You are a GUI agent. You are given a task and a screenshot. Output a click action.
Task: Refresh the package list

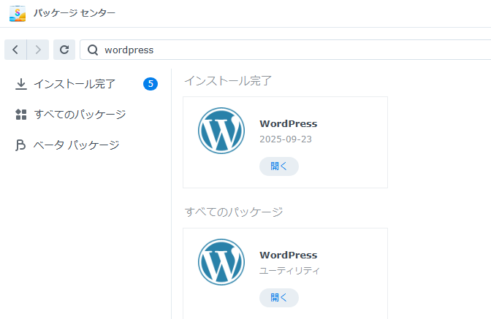[64, 50]
